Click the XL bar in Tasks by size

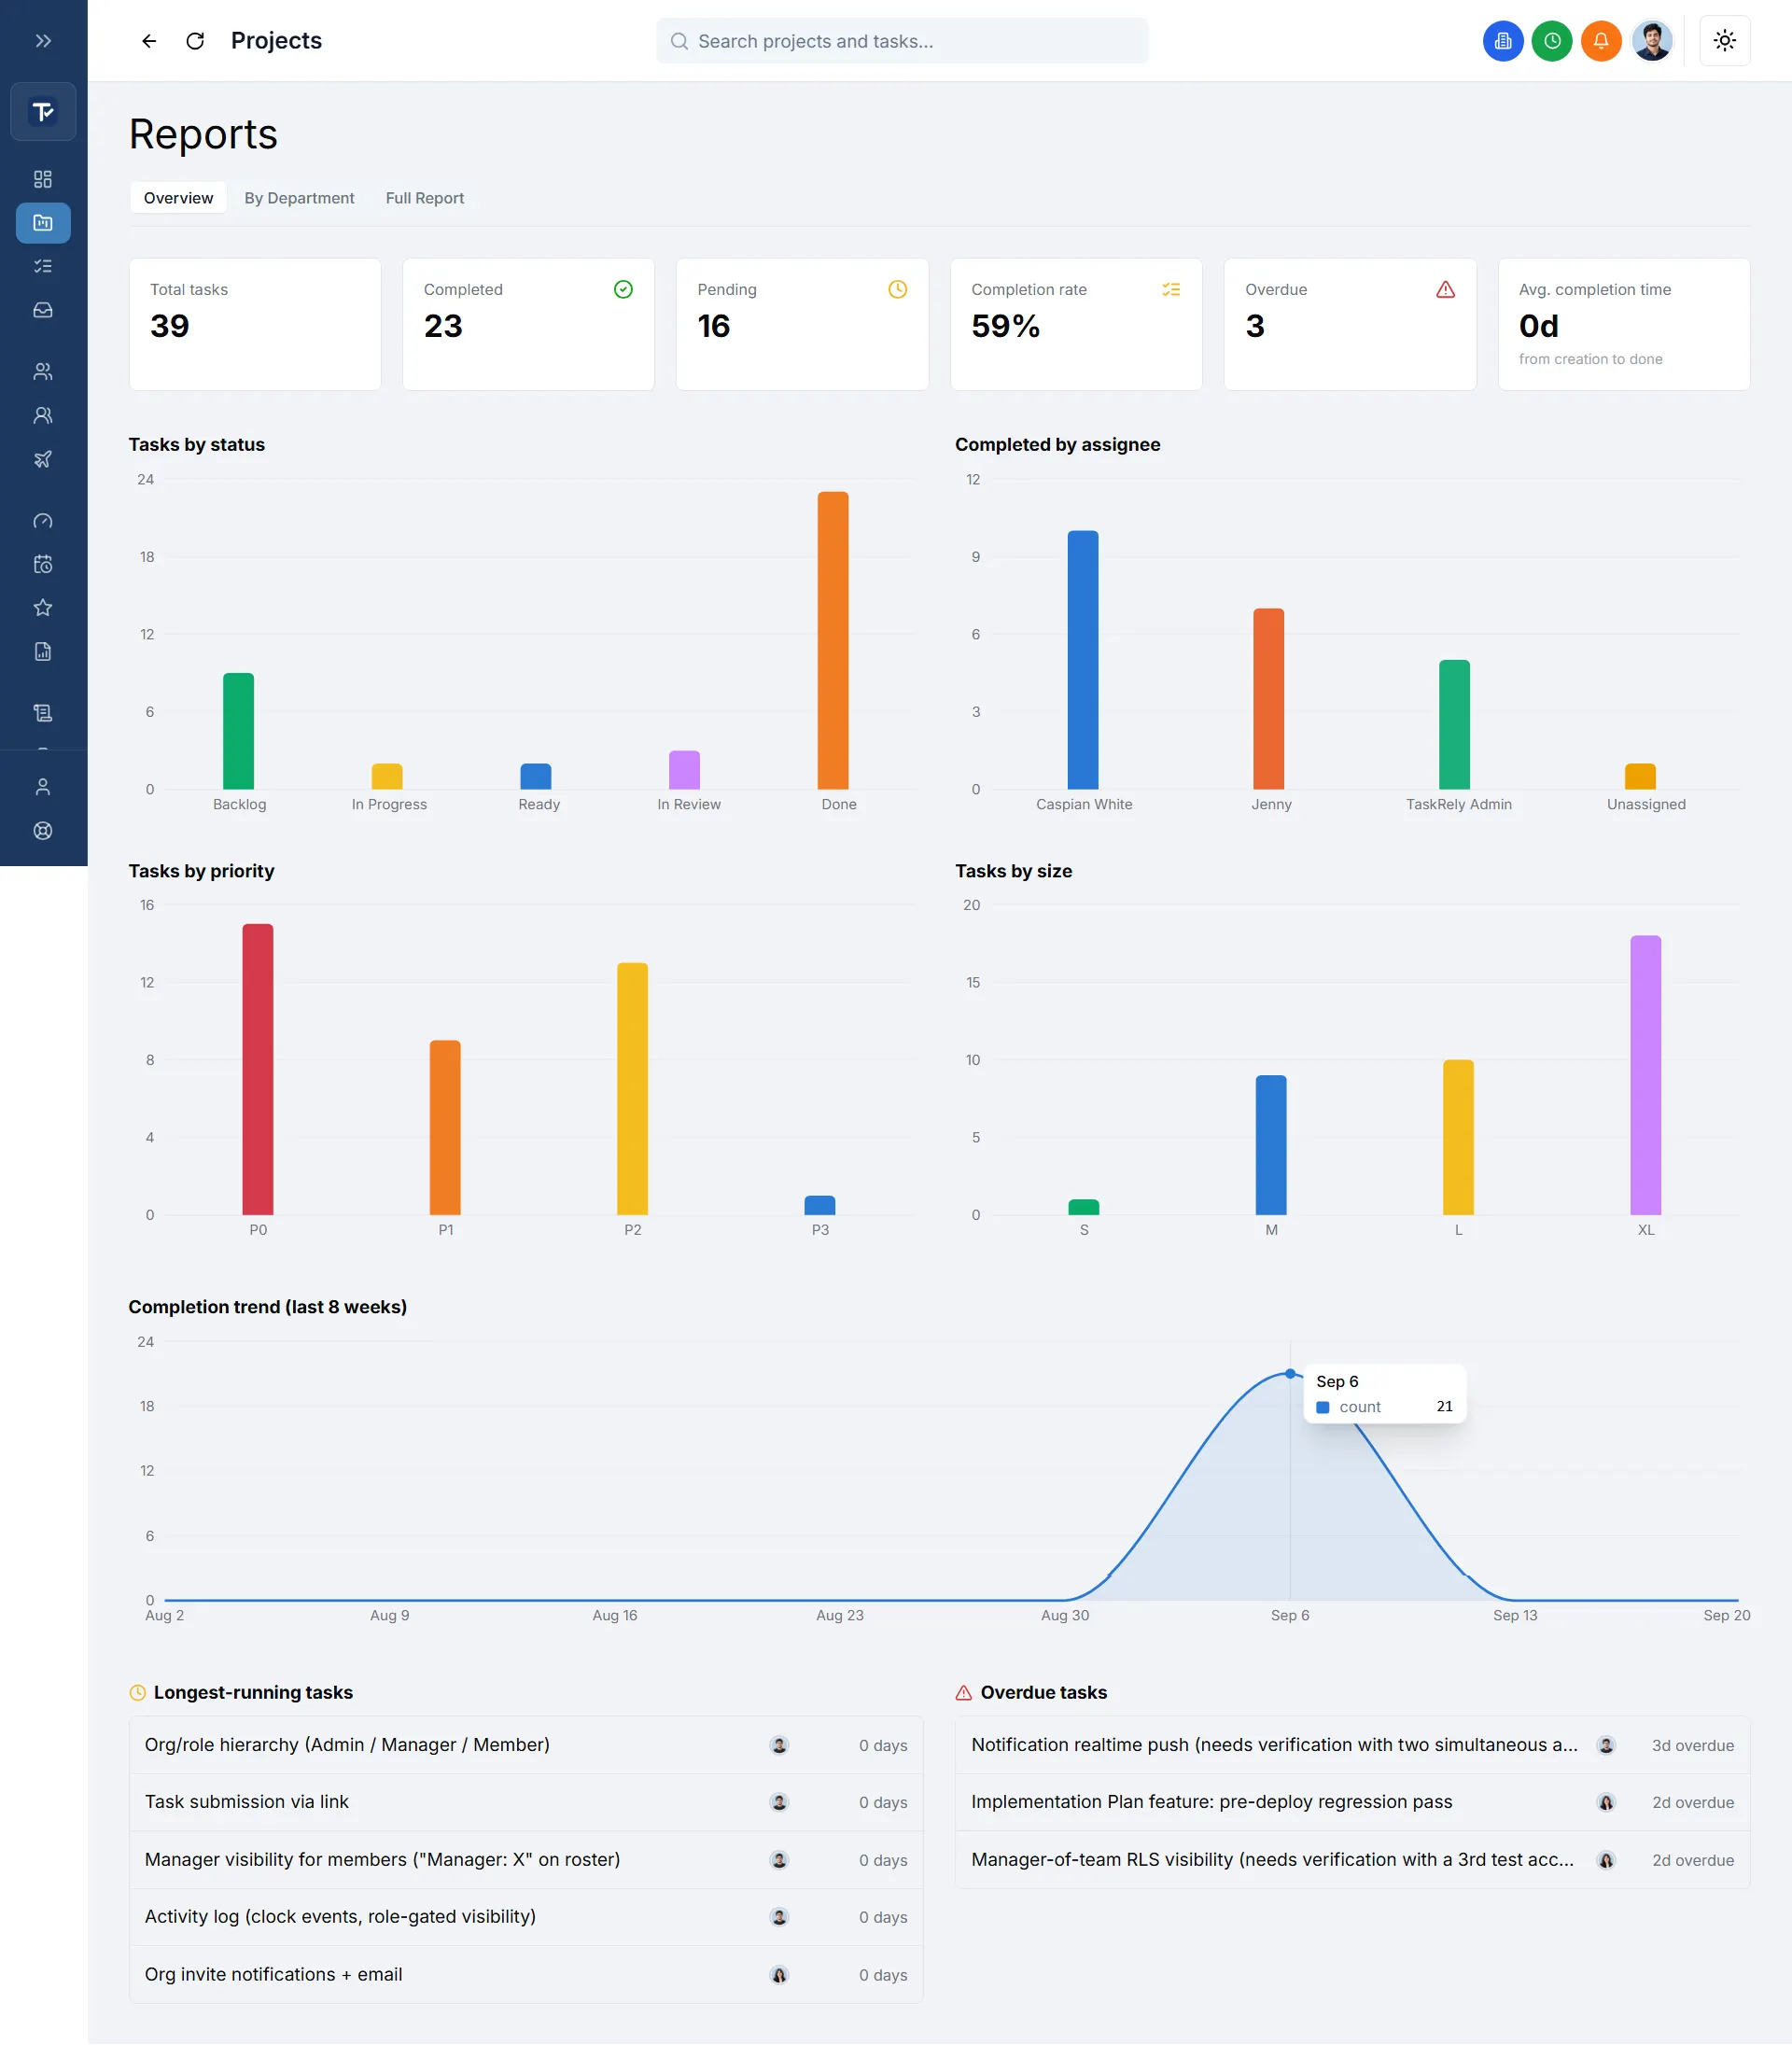pyautogui.click(x=1646, y=1075)
